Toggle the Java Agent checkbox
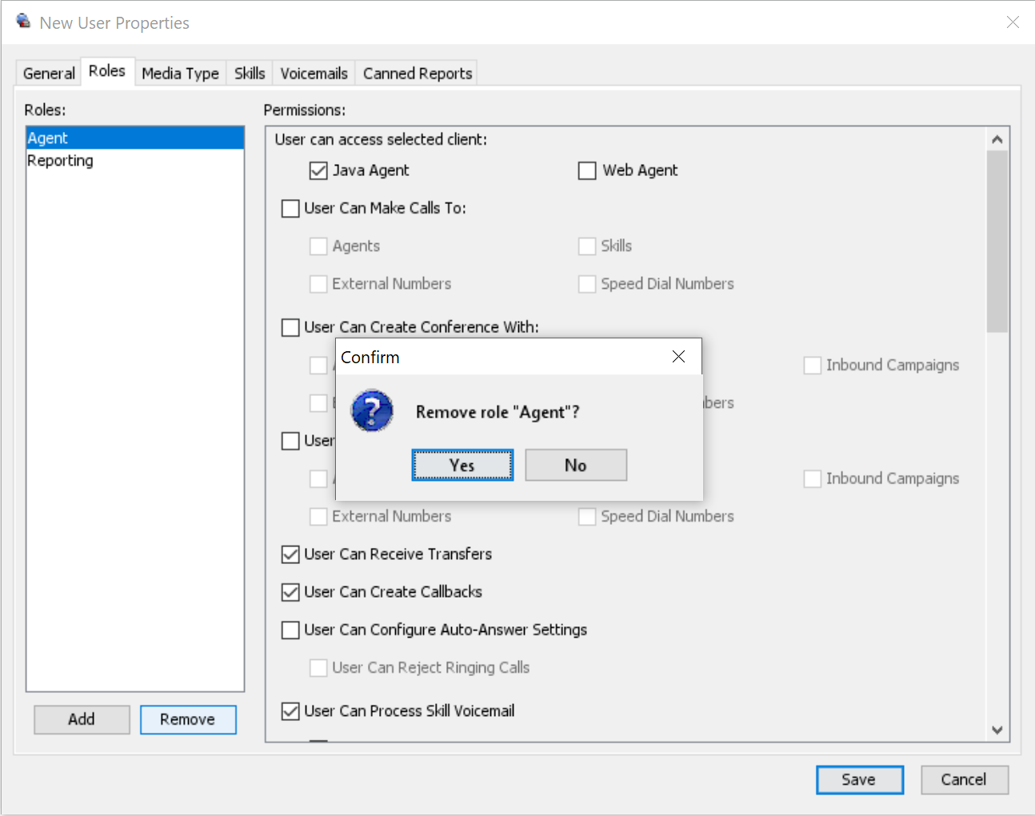This screenshot has width=1035, height=816. point(318,170)
